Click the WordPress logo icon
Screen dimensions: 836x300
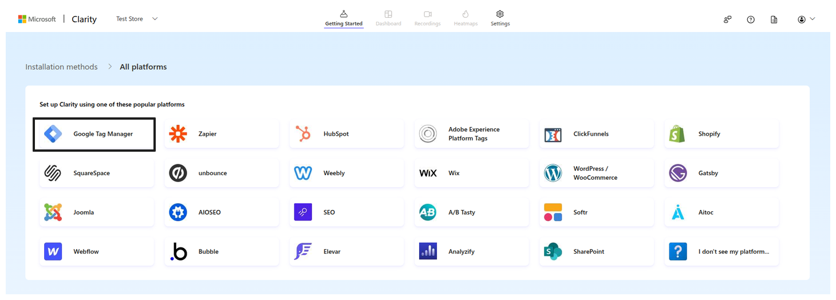[553, 173]
